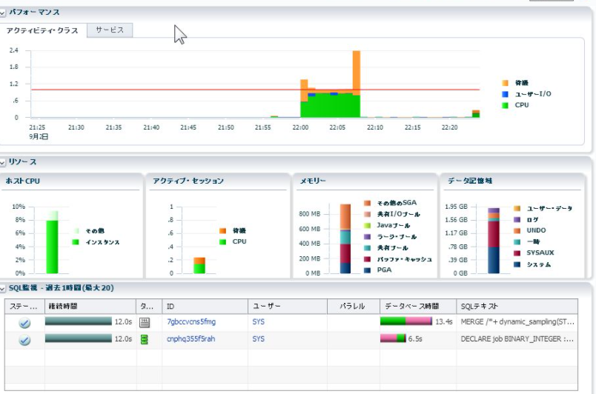
Task: Click the 13.4s database time bar
Action: [x=405, y=321]
